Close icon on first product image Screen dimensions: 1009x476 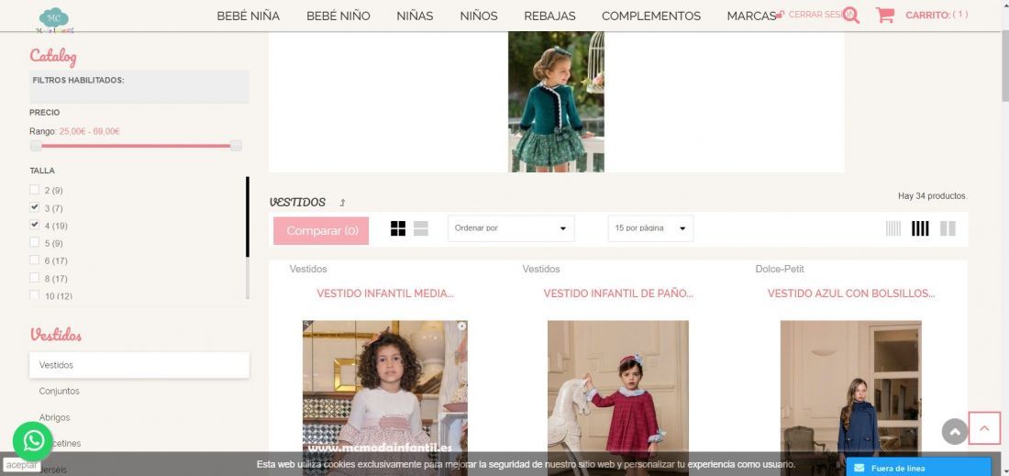(462, 327)
